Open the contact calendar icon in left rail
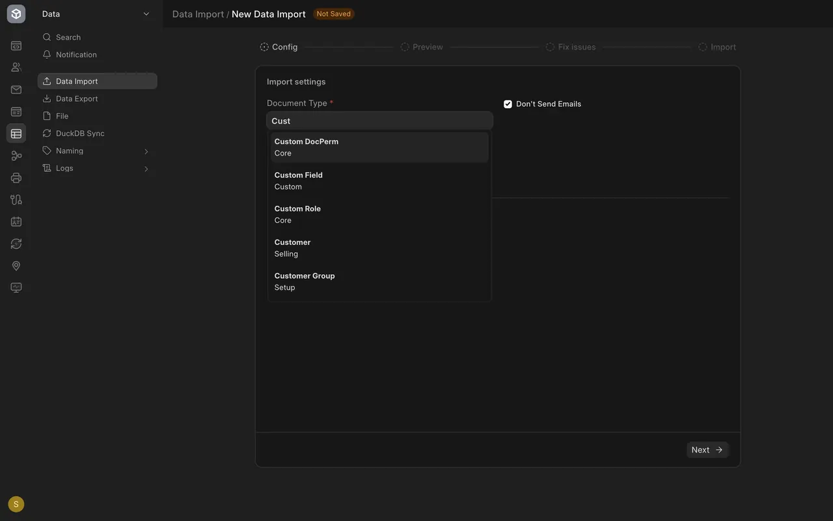This screenshot has height=521, width=833. [x=16, y=221]
